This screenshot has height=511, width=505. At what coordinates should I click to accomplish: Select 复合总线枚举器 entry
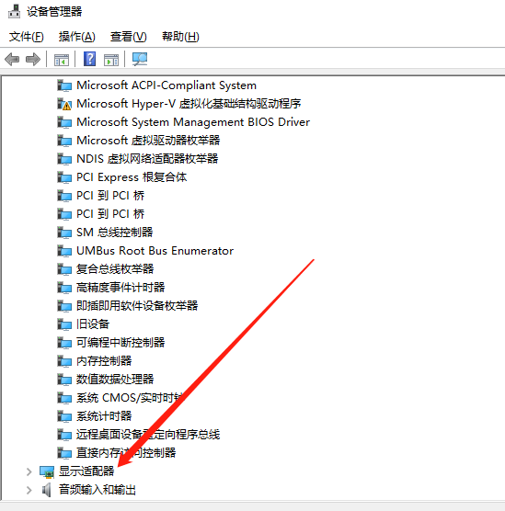(115, 269)
